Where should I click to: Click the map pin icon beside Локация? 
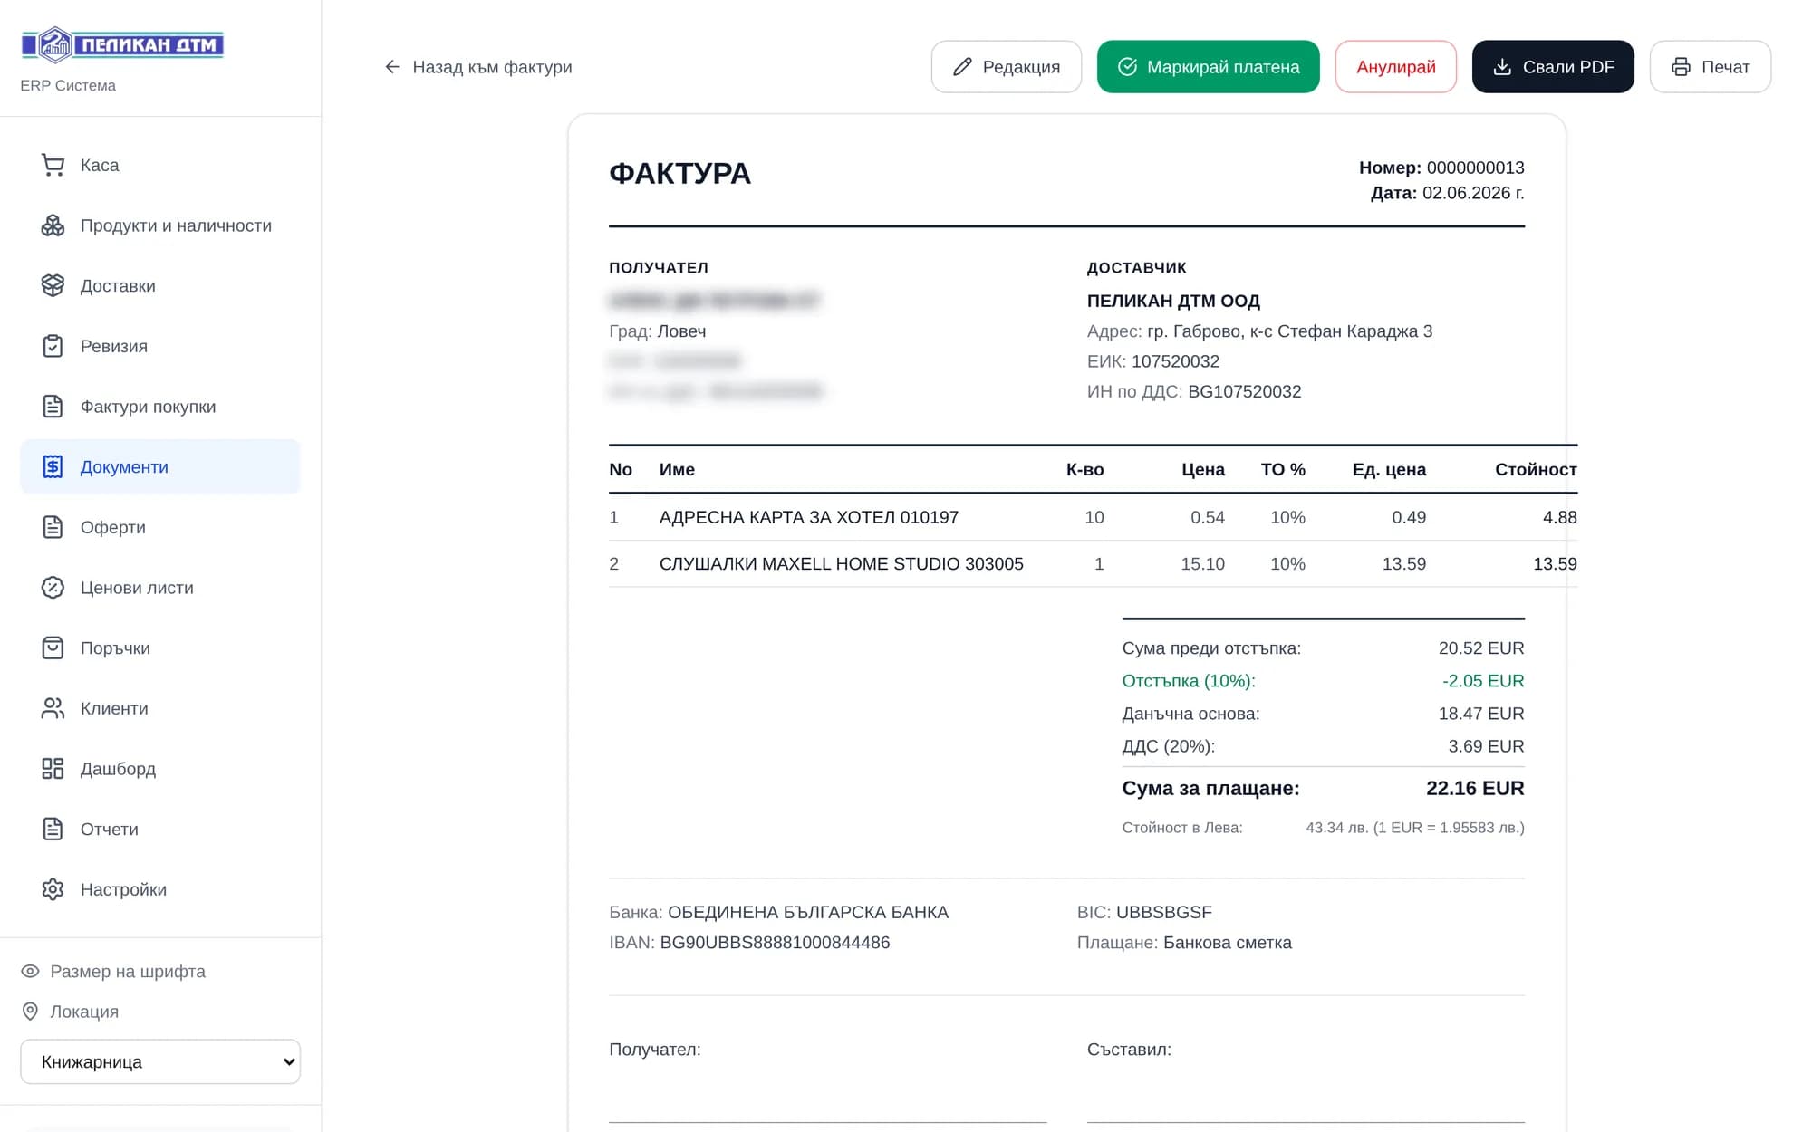click(30, 1012)
